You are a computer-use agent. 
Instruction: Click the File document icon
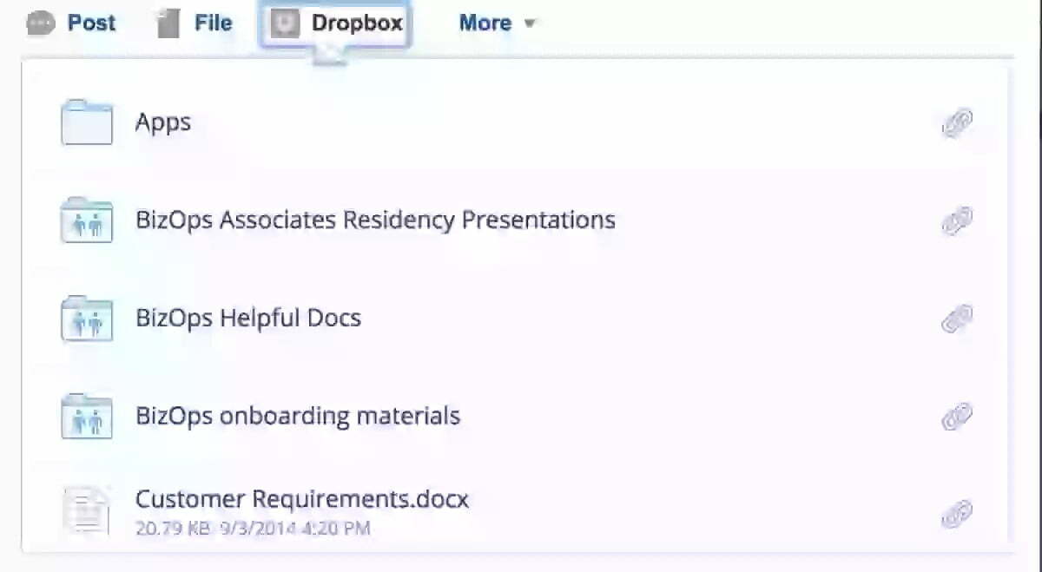coord(168,23)
